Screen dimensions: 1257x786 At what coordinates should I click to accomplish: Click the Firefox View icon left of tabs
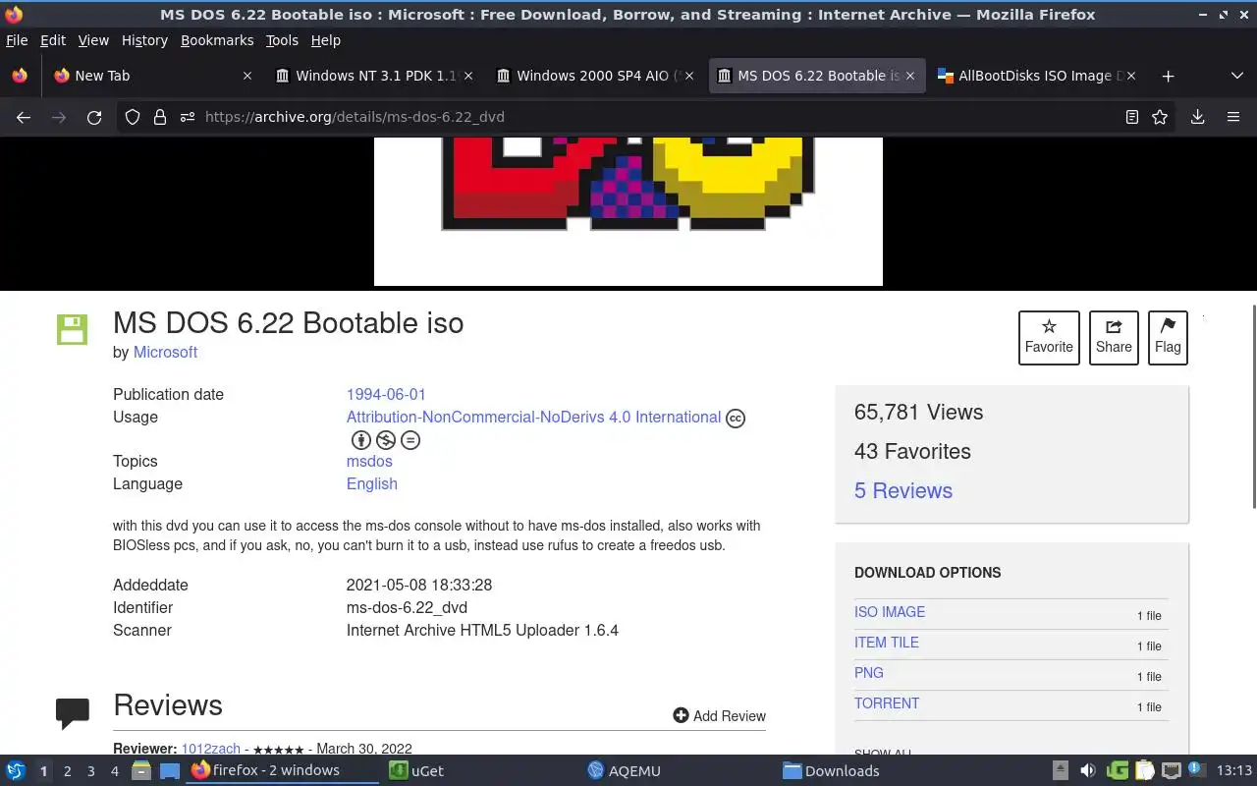[19, 76]
